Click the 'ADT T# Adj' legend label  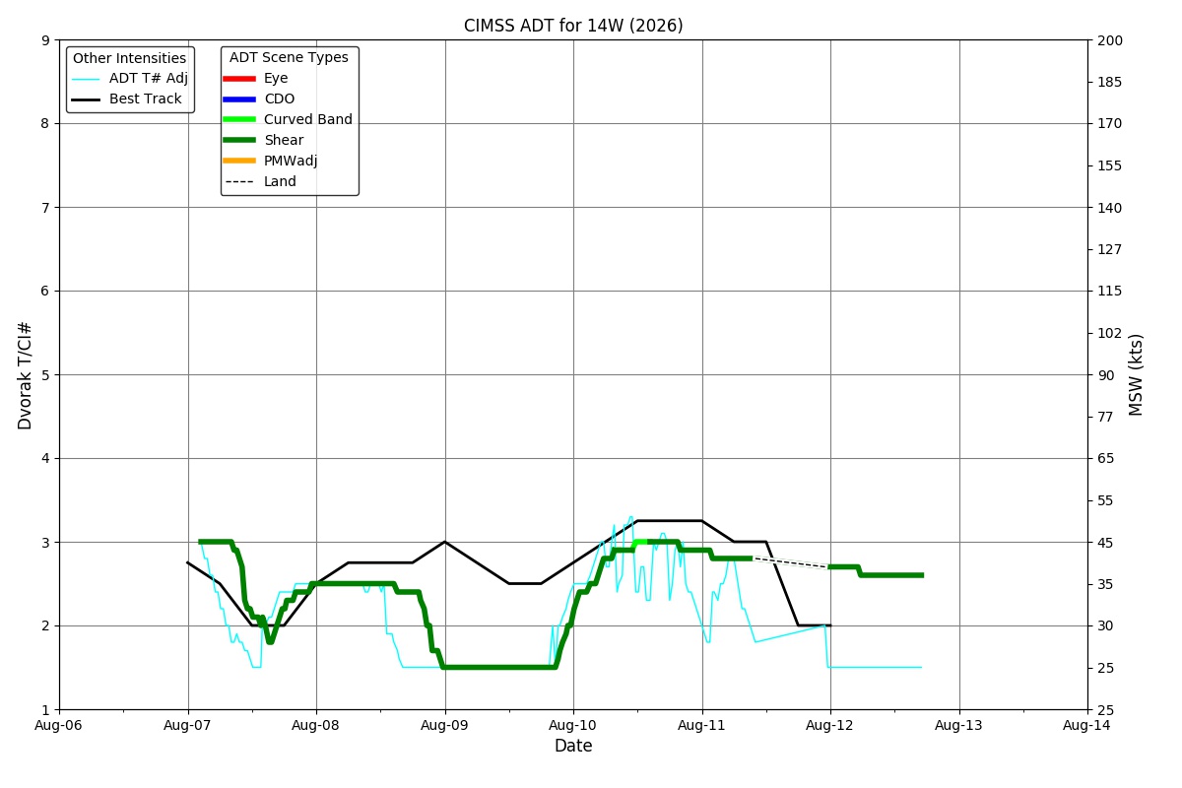pos(149,79)
